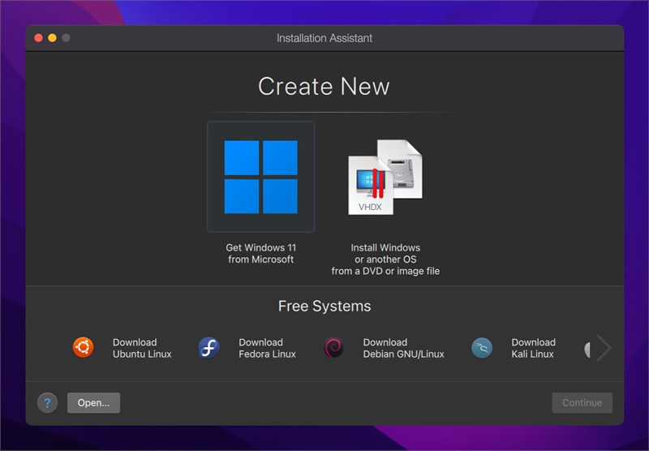Screen dimensions: 649x451
Task: Click the Ubuntu Linux logo
Action: (x=84, y=347)
